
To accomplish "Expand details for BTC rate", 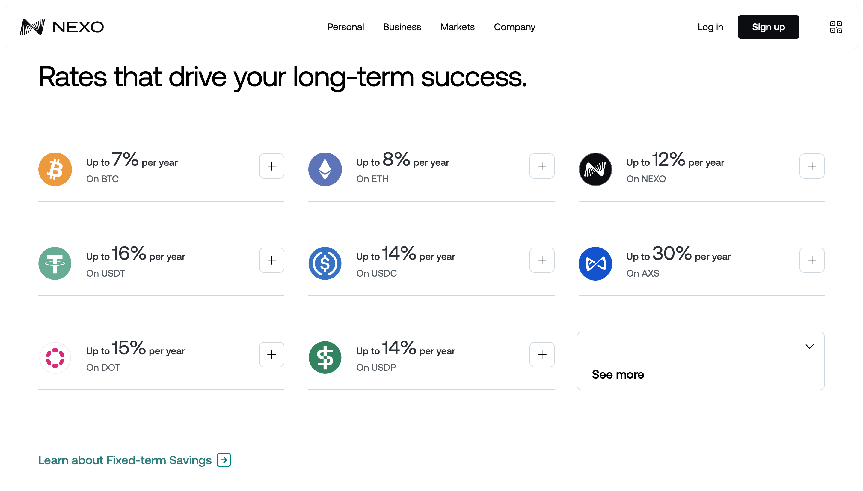I will click(272, 166).
